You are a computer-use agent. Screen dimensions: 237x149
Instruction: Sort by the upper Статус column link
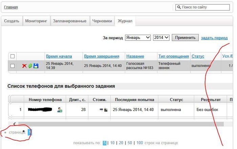(x=198, y=56)
